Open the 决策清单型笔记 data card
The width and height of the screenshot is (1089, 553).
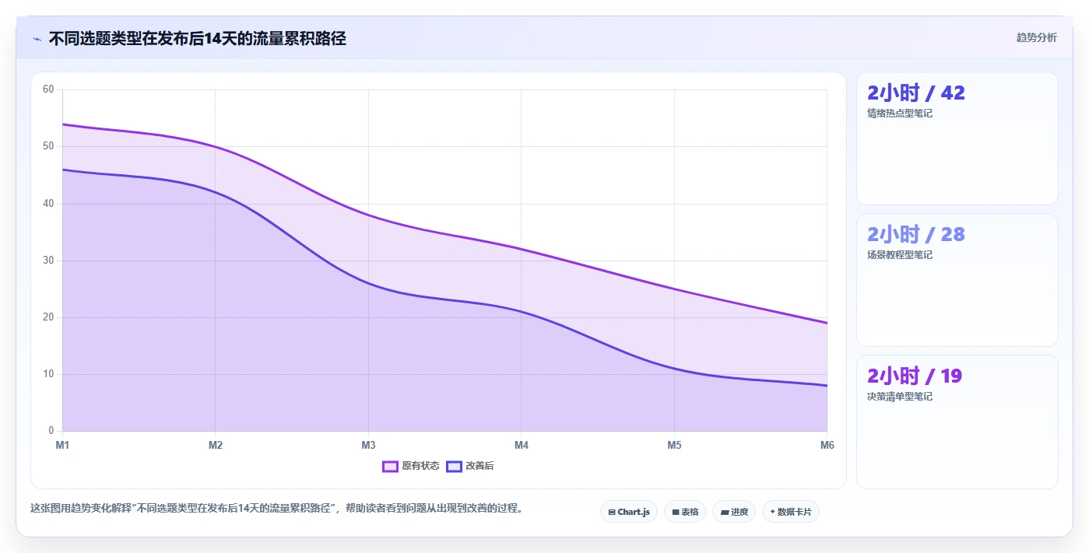pyautogui.click(x=957, y=422)
